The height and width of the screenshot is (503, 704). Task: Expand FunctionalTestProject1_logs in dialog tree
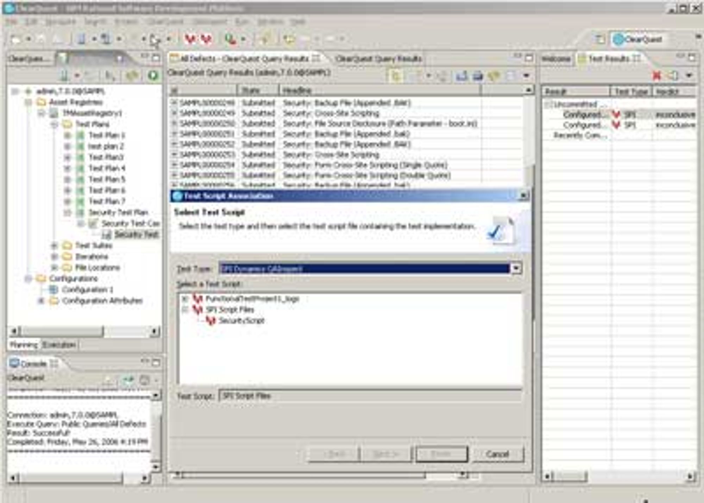(184, 299)
